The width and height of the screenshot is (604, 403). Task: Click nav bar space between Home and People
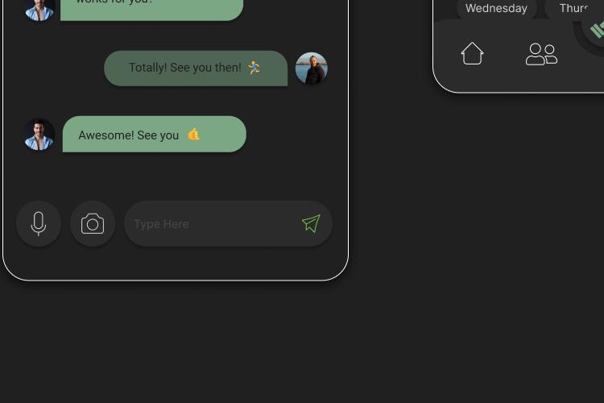(x=505, y=54)
